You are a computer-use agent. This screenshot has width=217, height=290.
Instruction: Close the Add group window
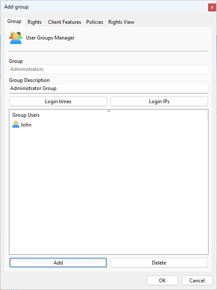(212, 8)
